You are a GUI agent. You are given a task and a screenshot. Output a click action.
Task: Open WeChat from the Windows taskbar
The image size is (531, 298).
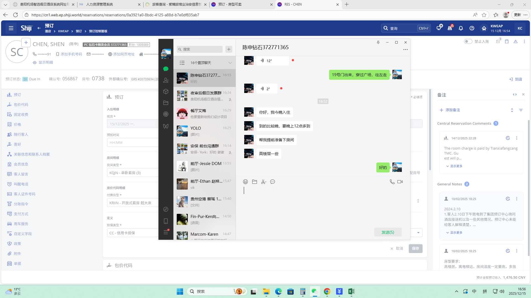(x=315, y=291)
